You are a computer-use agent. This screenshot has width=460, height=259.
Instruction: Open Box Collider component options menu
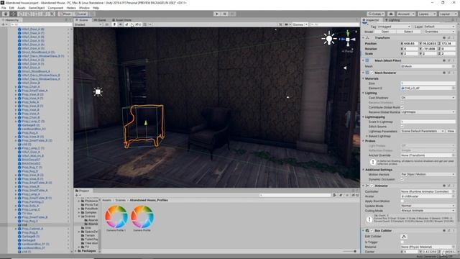[454, 230]
